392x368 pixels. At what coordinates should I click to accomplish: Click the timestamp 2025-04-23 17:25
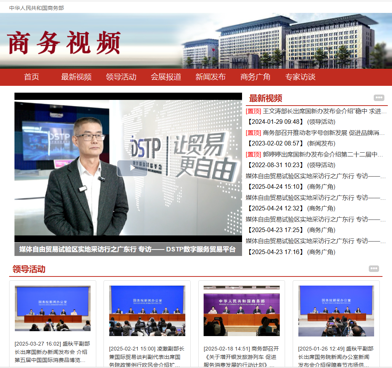tap(275, 230)
